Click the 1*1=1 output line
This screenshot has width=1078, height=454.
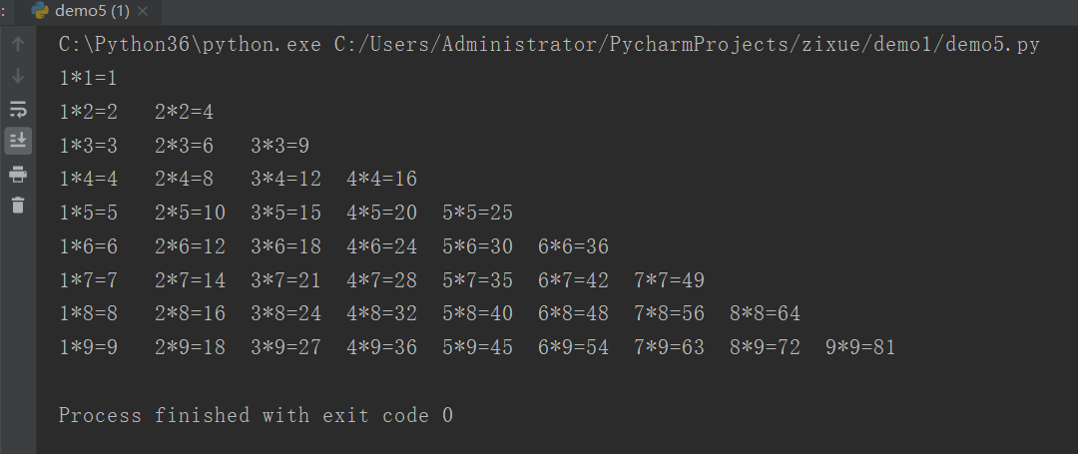pos(88,78)
